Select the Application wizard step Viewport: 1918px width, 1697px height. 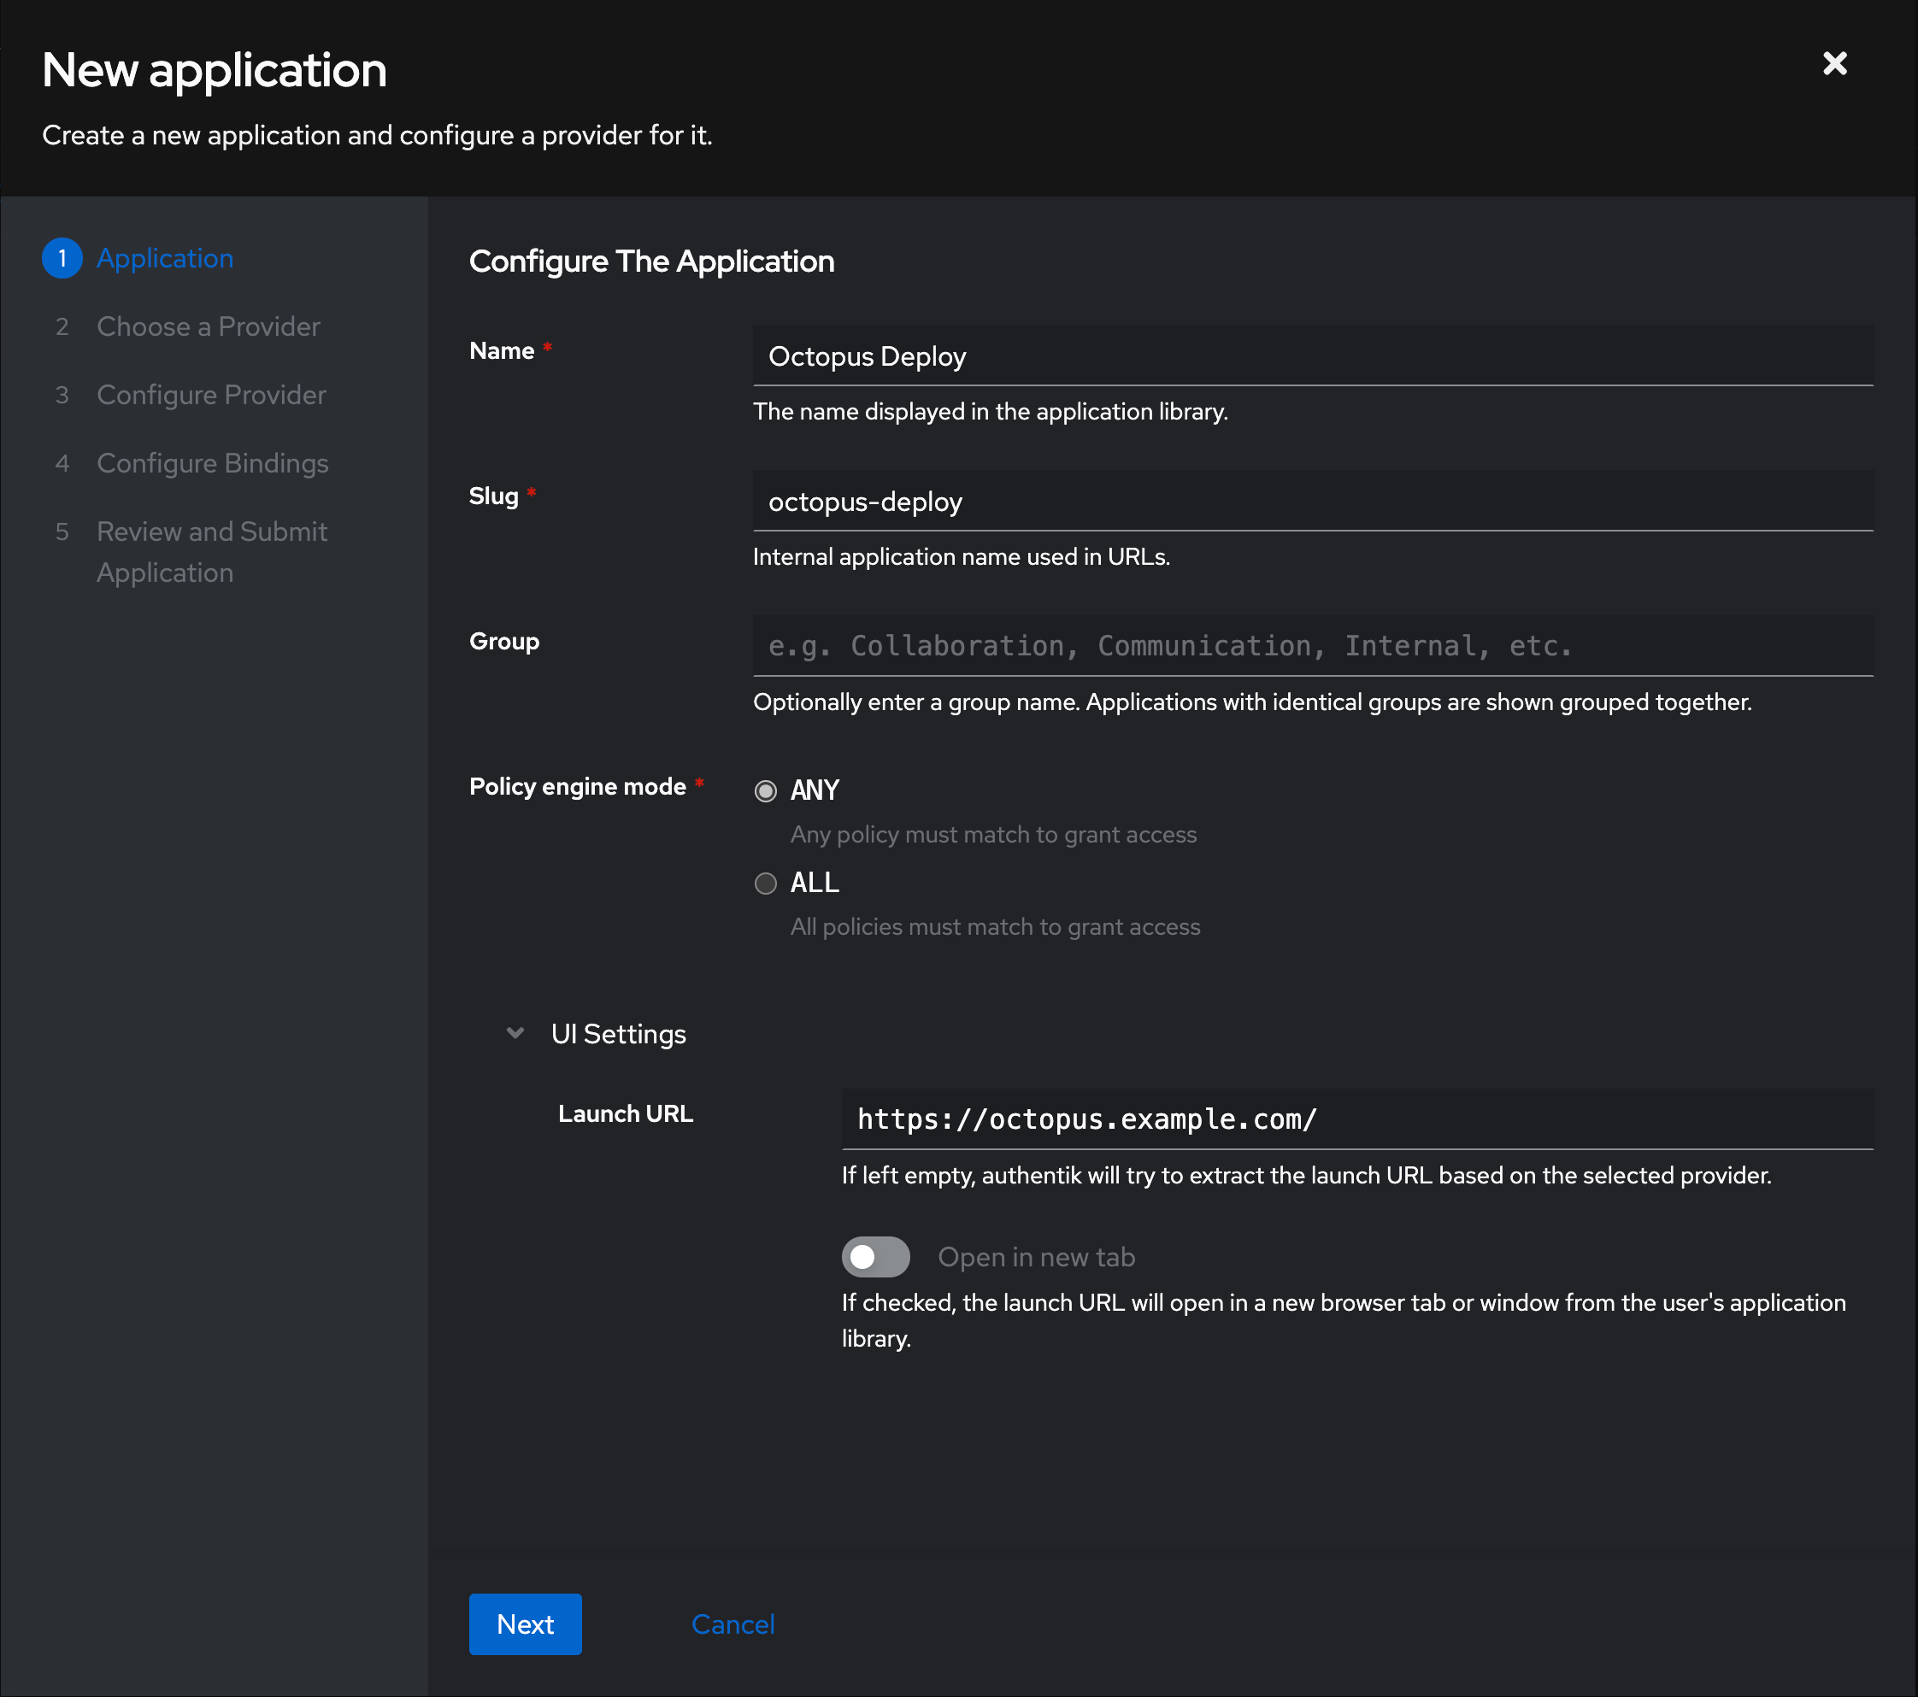point(165,258)
